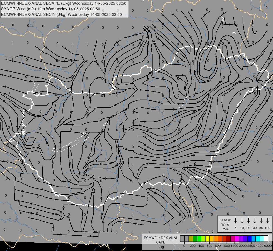Click the 1000 tick label on color scale
273x251 pixels.
tap(226, 246)
